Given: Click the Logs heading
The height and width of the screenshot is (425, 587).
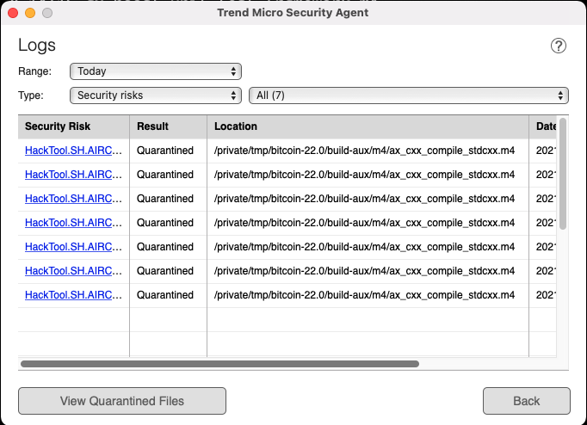Looking at the screenshot, I should 37,46.
